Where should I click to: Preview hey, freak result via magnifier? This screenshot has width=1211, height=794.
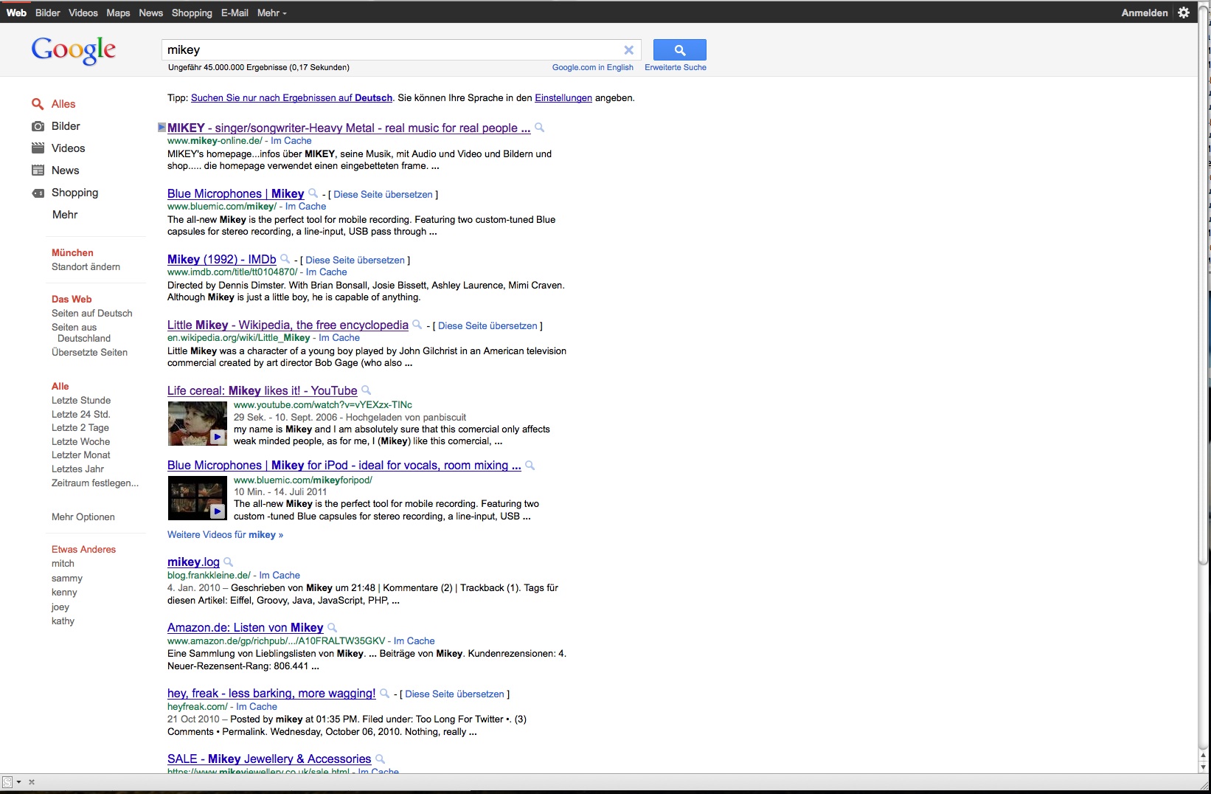point(384,694)
